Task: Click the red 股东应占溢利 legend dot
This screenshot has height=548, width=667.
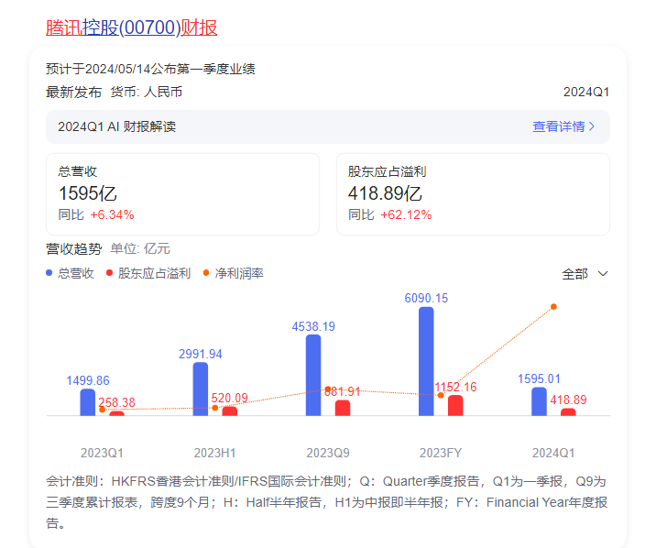Action: click(x=109, y=273)
